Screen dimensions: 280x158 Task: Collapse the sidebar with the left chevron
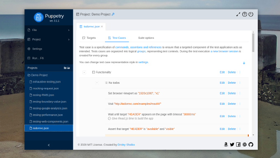coord(49,145)
